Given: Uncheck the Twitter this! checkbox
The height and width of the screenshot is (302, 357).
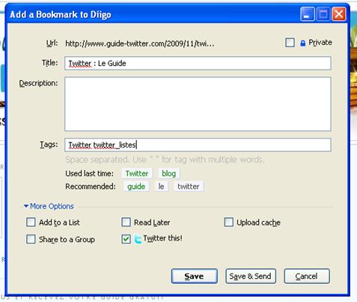Looking at the screenshot, I should point(126,239).
